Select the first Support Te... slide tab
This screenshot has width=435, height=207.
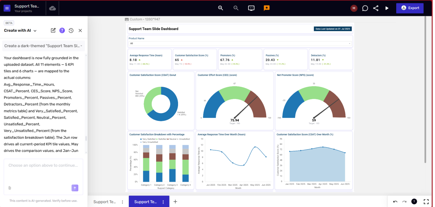[x=105, y=202]
